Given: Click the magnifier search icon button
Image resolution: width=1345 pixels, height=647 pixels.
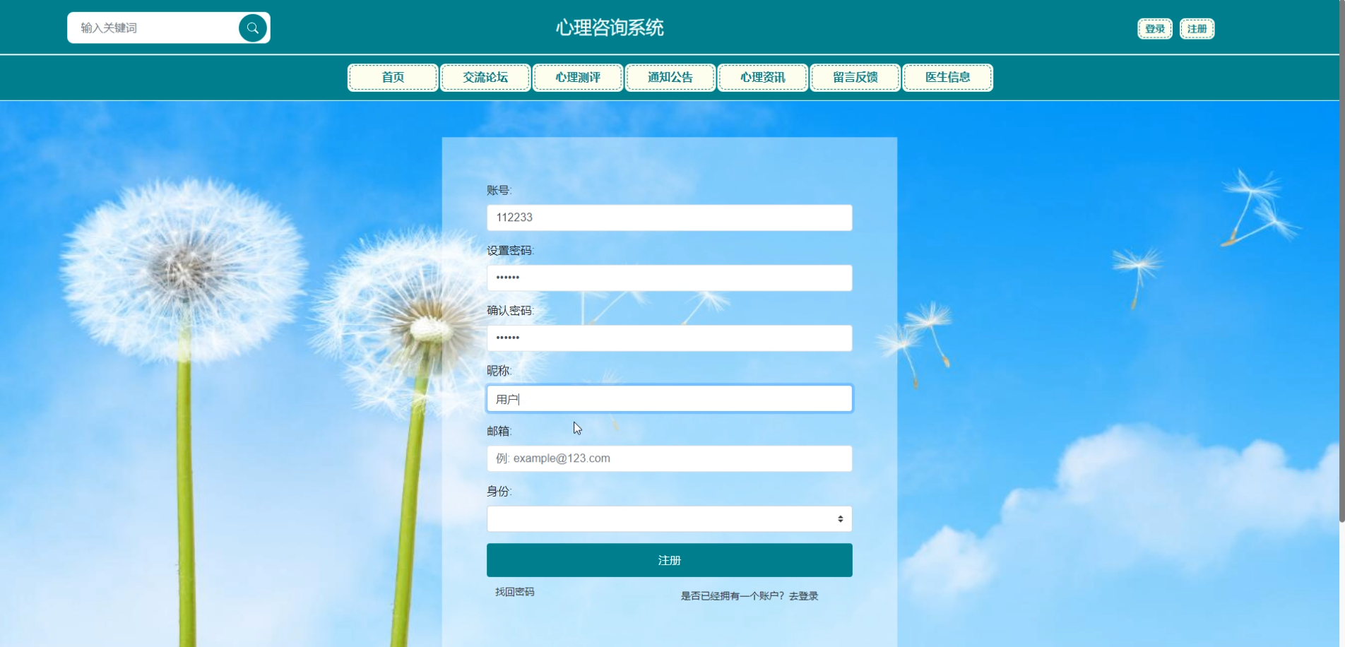Looking at the screenshot, I should coord(252,28).
